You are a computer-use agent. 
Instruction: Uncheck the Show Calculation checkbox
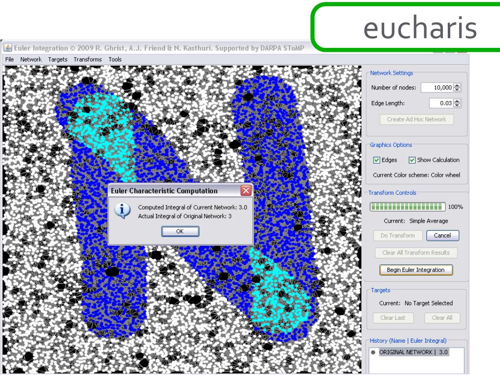tap(412, 160)
